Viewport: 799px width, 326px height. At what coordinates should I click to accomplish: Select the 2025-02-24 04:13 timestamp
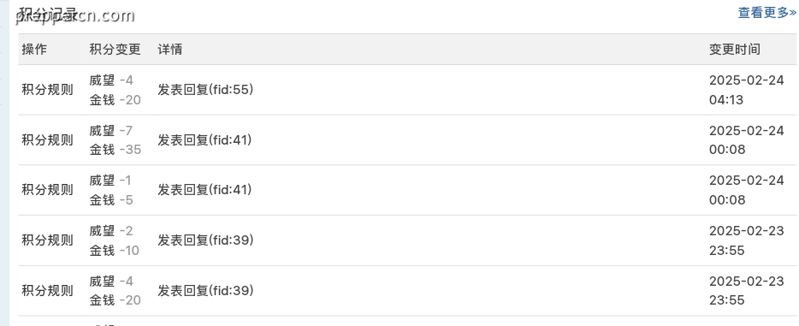(747, 90)
